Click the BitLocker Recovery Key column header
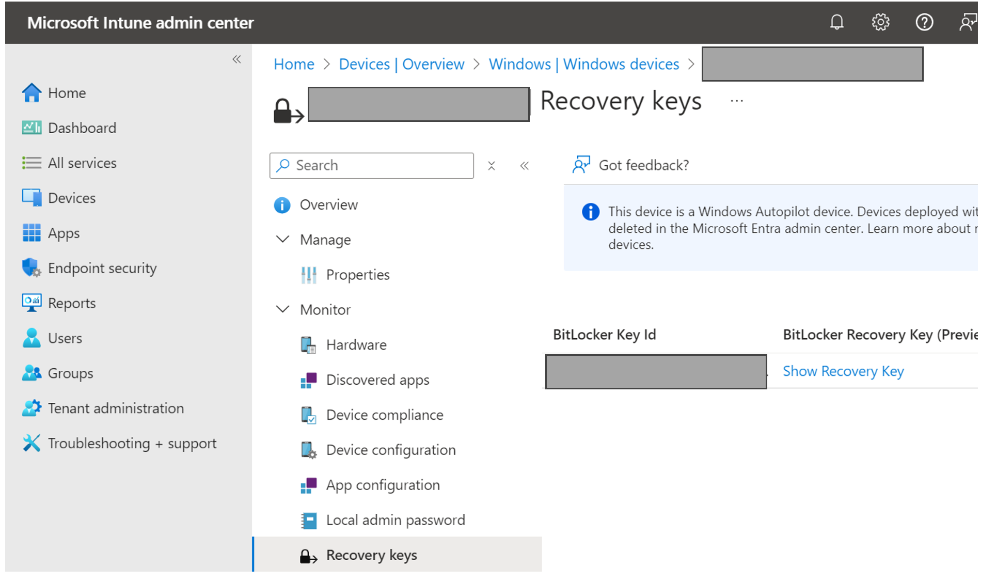 coord(880,335)
